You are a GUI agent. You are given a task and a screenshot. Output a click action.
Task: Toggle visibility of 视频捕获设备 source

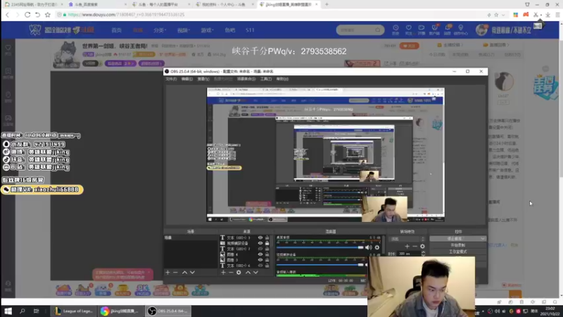[260, 243]
